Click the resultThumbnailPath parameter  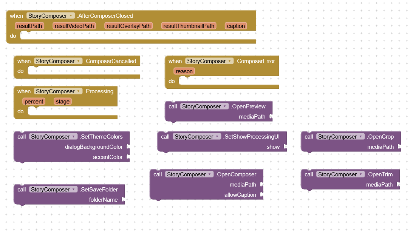click(x=189, y=26)
